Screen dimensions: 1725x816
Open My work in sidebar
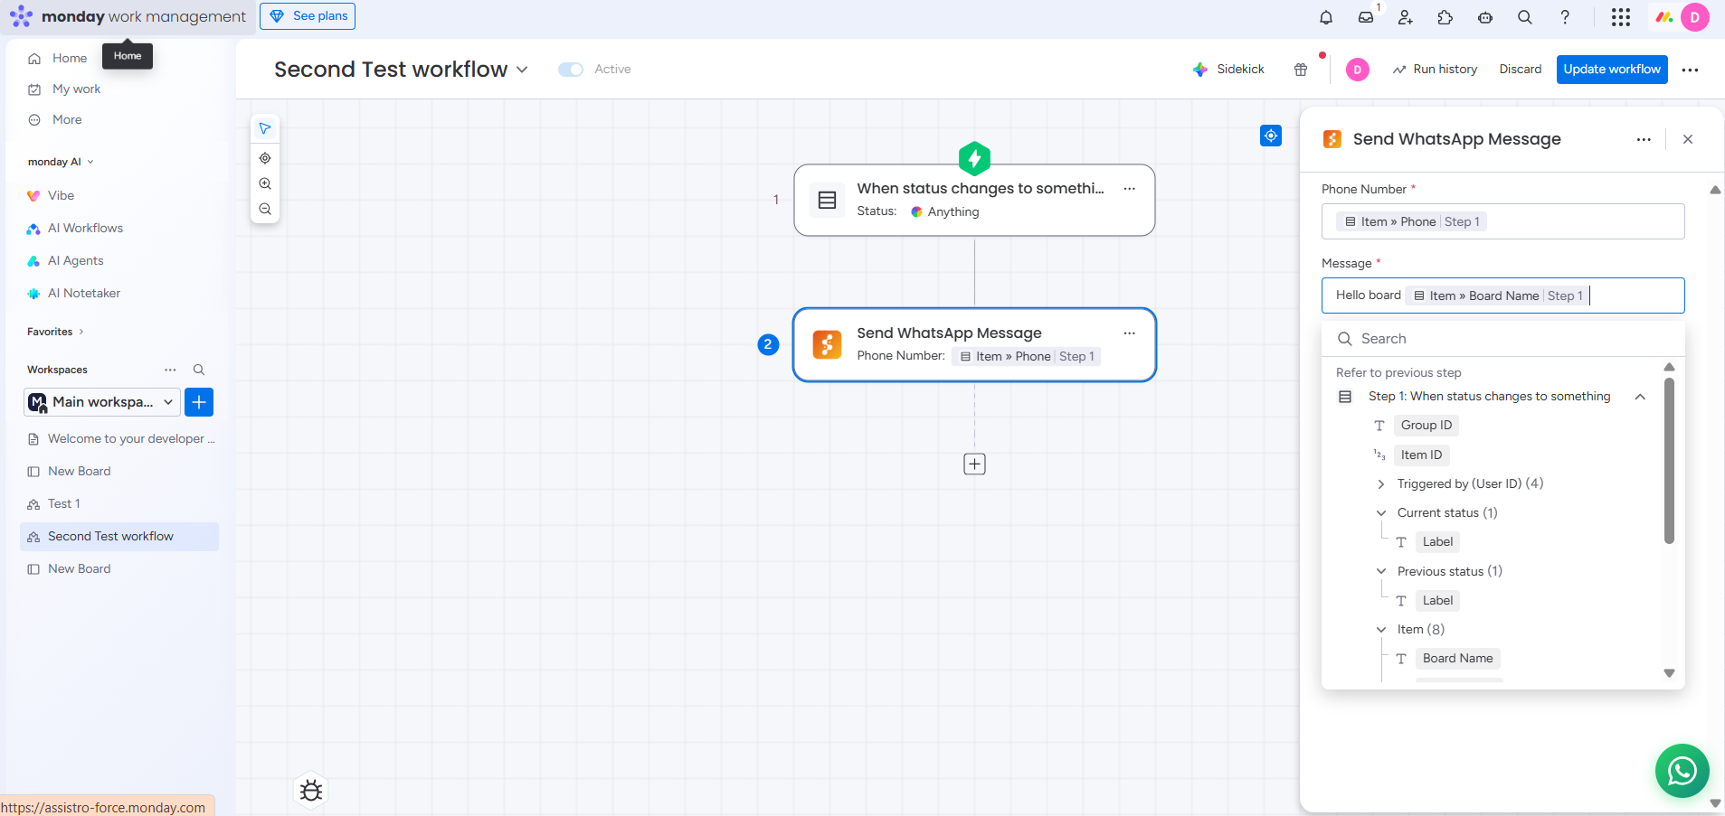coord(76,89)
